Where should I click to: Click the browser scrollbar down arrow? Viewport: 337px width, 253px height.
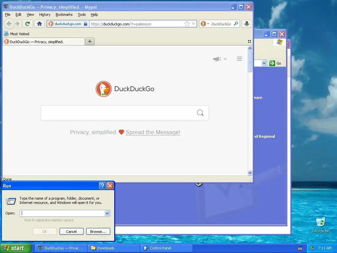click(x=250, y=173)
